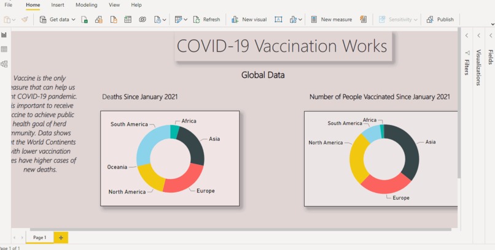495x250 pixels.
Task: Click the Sensitivity button label
Action: click(400, 20)
